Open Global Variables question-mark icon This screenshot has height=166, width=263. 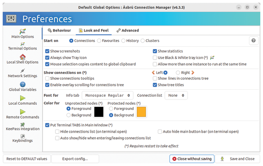pyautogui.click(x=23, y=85)
